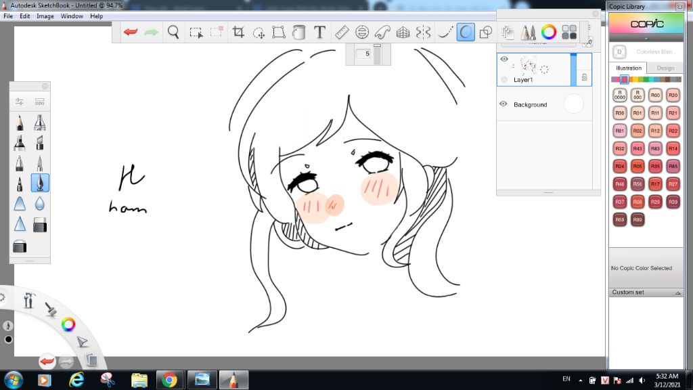The height and width of the screenshot is (390, 693).
Task: Open the Brush Library from the toolbar
Action: [528, 32]
